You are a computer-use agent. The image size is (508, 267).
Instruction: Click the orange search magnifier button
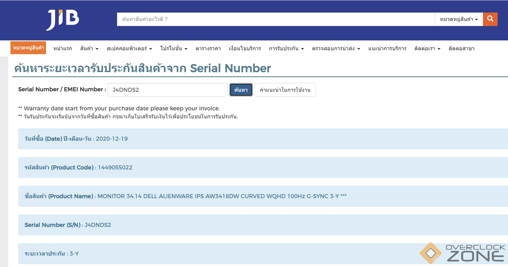(x=490, y=19)
